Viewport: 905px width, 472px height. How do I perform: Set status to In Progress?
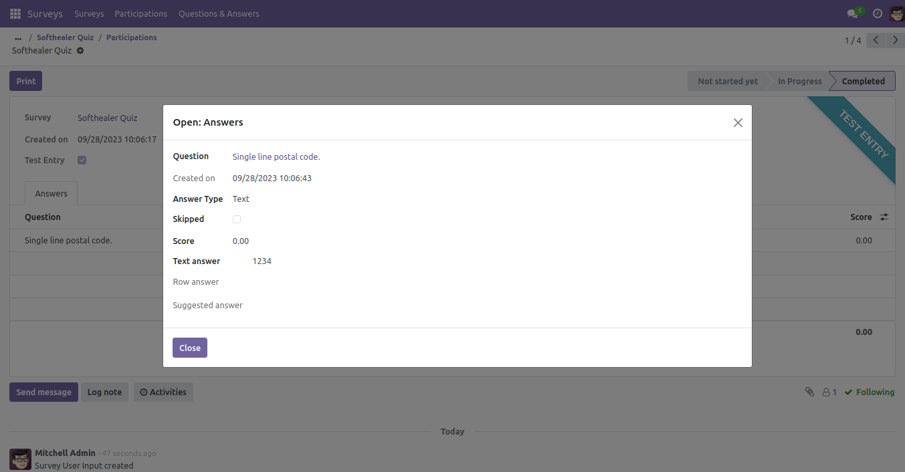[799, 81]
